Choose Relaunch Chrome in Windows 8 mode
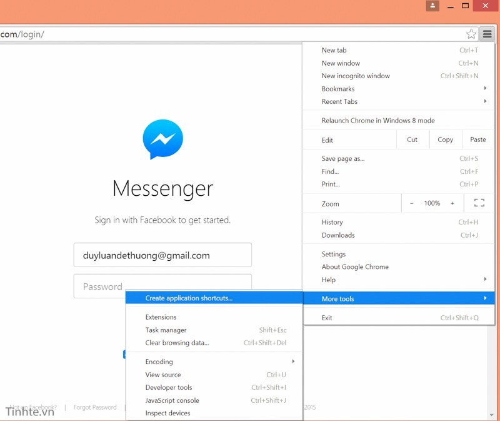This screenshot has width=500, height=421. [399, 120]
